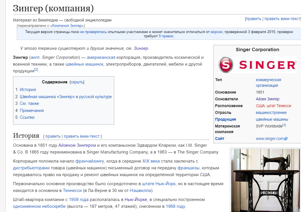This screenshot has width=301, height=212.
Task: Open the 'франшизы' link
Action: [x=188, y=168]
